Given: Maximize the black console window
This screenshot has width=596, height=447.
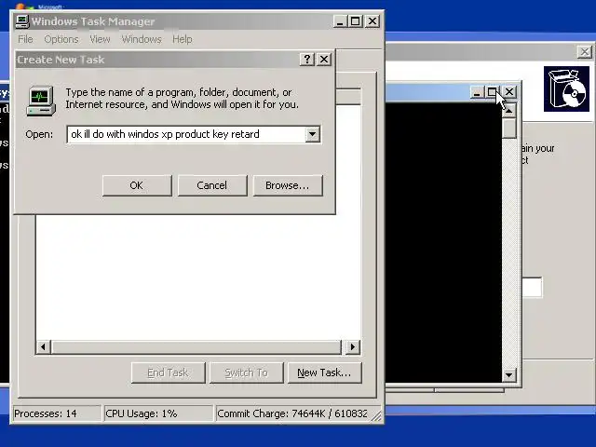Looking at the screenshot, I should [492, 92].
